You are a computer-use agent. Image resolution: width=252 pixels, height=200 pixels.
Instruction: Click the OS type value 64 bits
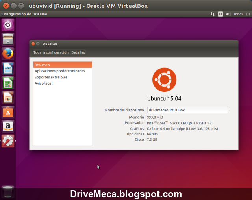click(152, 134)
